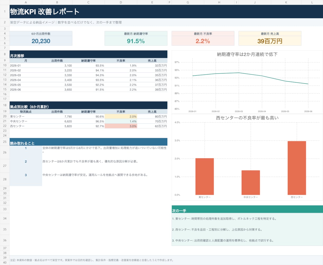This screenshot has width=323, height=265.
Task: Click the sales cell '62百万円'
Action: (152, 126)
